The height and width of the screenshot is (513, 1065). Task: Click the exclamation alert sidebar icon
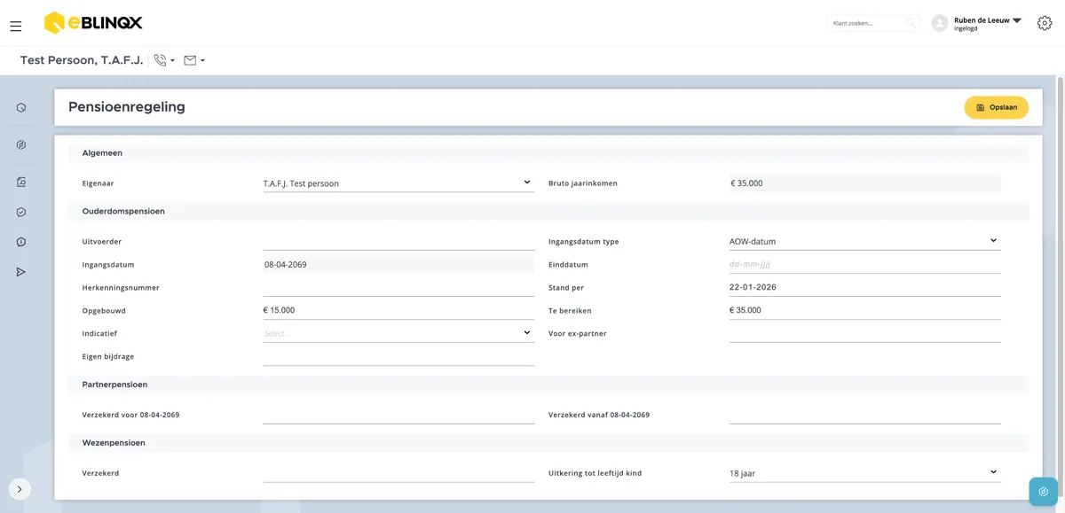pyautogui.click(x=21, y=242)
